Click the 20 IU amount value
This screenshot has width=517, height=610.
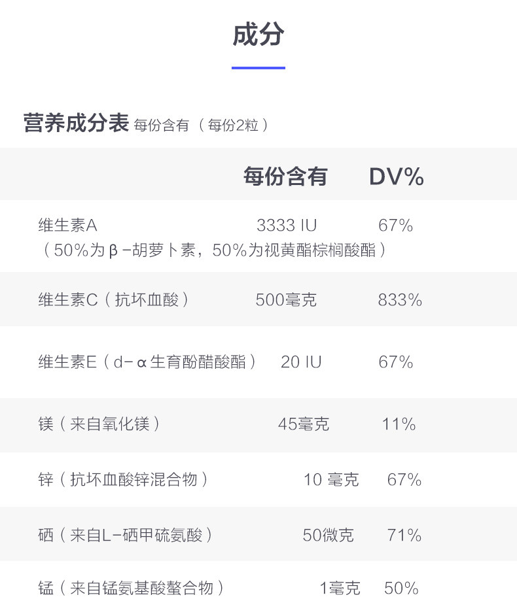[x=301, y=362]
